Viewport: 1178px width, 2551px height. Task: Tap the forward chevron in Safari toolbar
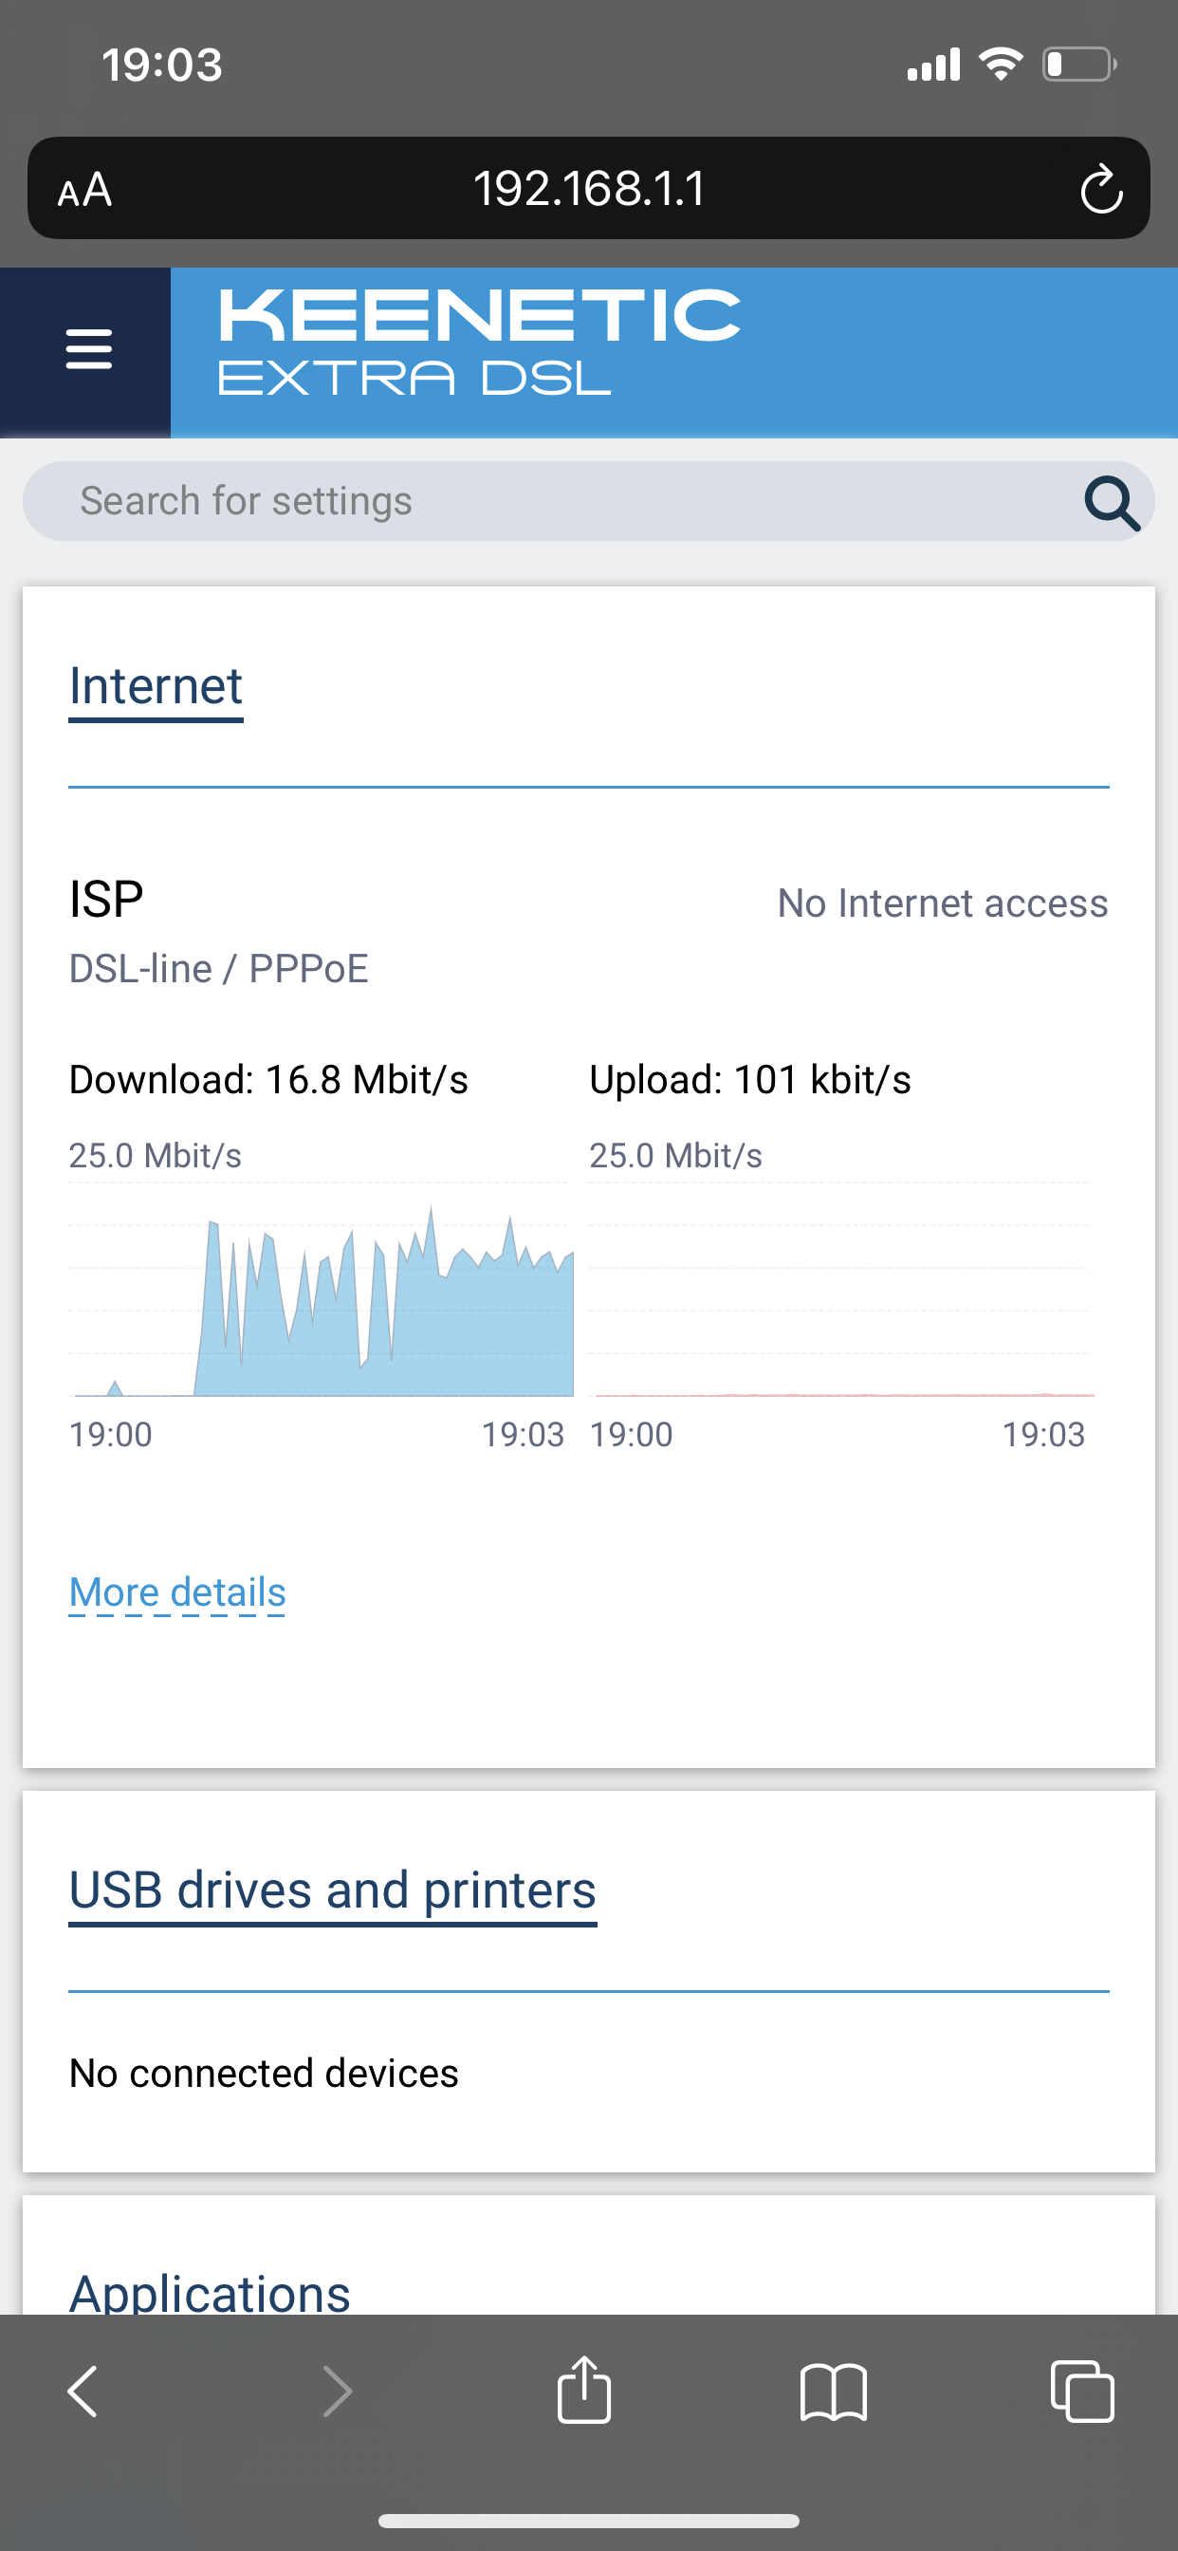click(x=338, y=2392)
